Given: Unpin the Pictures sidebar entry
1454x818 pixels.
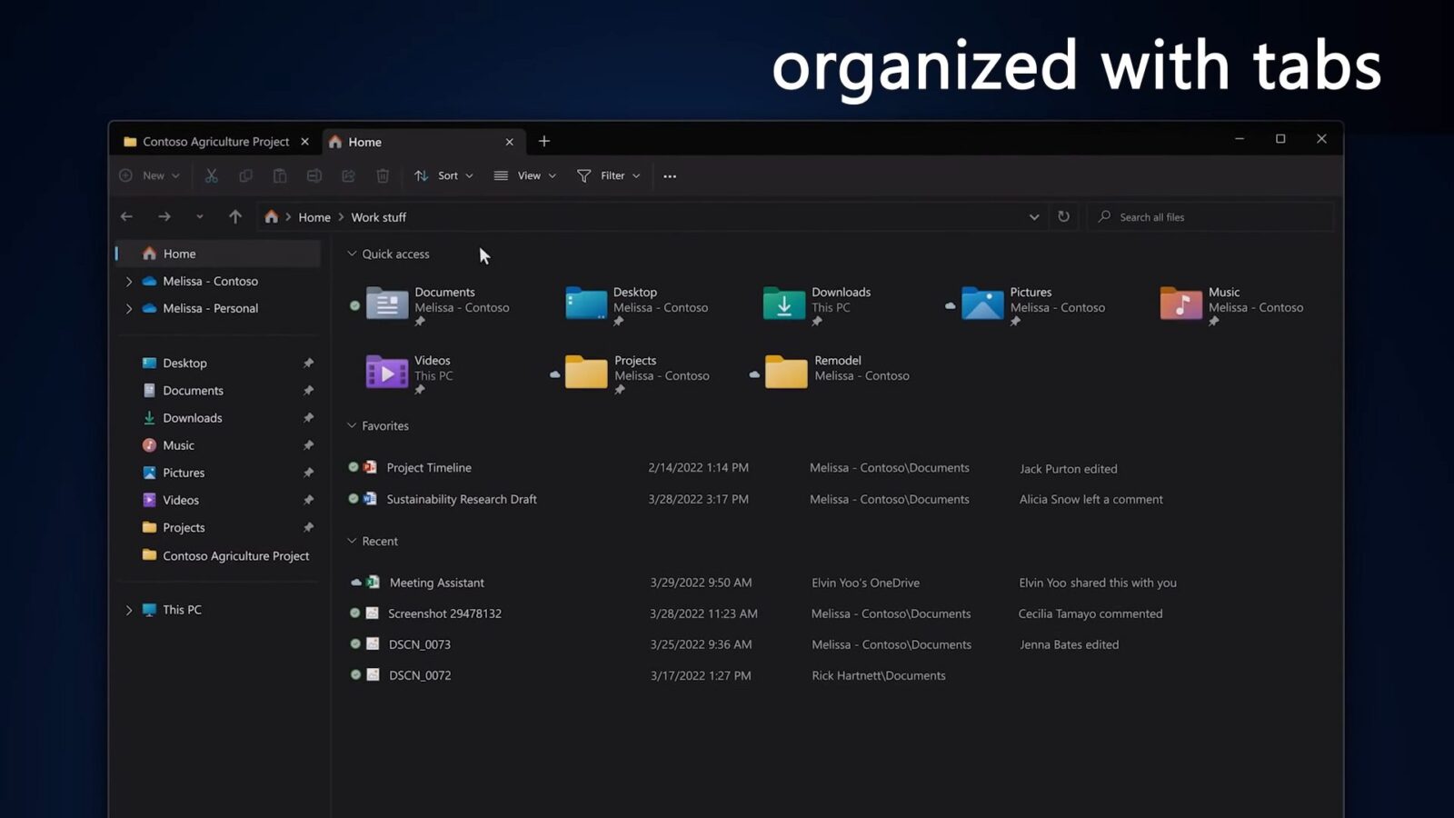Looking at the screenshot, I should (308, 473).
